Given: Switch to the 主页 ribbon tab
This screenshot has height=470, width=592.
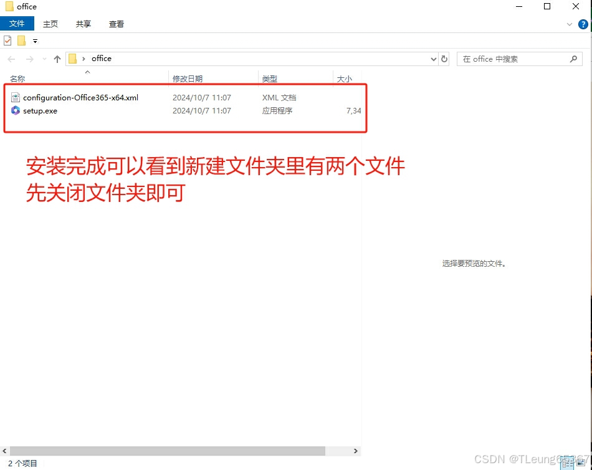Looking at the screenshot, I should pos(50,24).
